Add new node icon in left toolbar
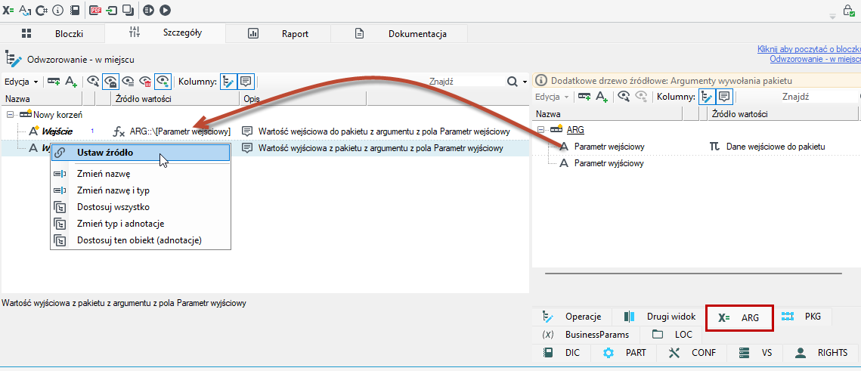This screenshot has height=371, width=861. [x=53, y=82]
